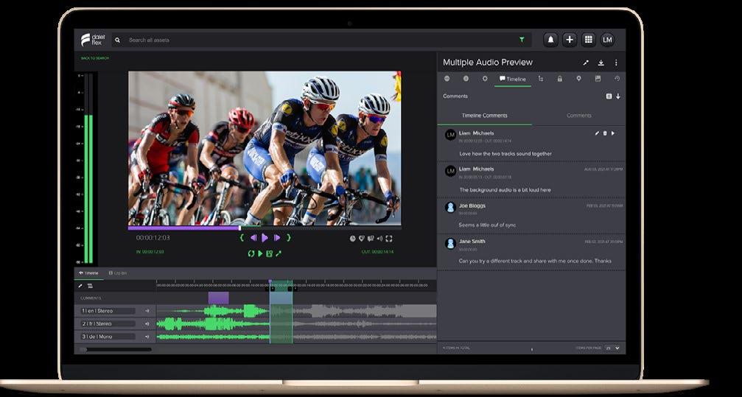The width and height of the screenshot is (742, 397).
Task: Switch to the Timeline panel tab
Action: coord(513,79)
